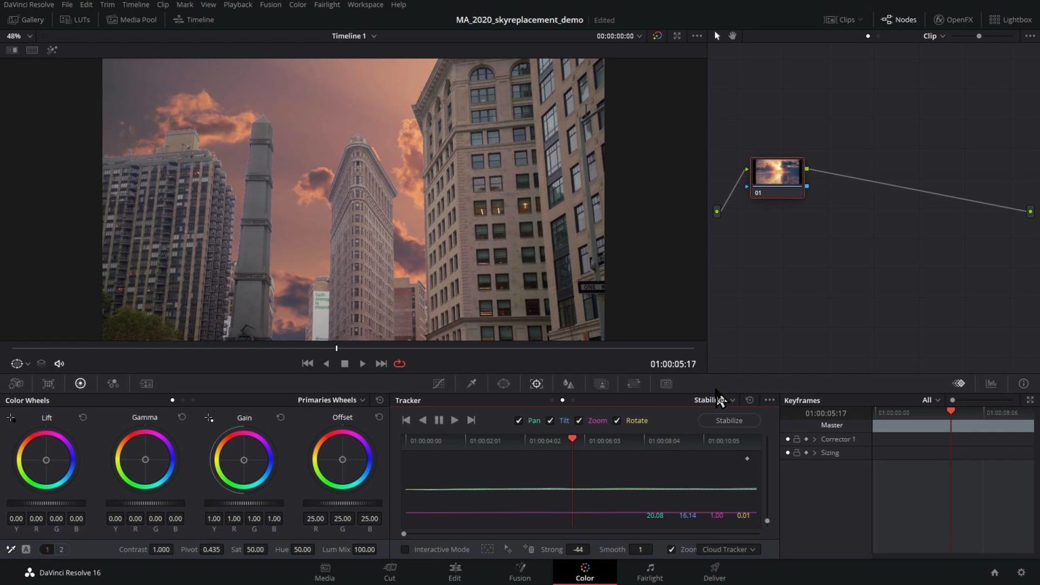Viewport: 1040px width, 585px height.
Task: Click the Stabilize button
Action: (x=729, y=420)
